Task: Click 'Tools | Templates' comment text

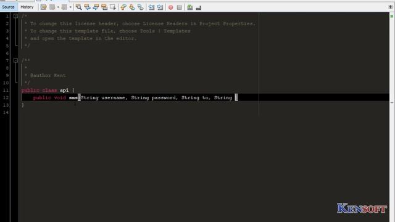Action: point(165,31)
